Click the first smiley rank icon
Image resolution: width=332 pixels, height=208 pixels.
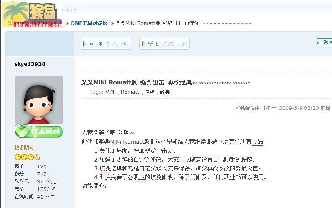[x=17, y=157]
